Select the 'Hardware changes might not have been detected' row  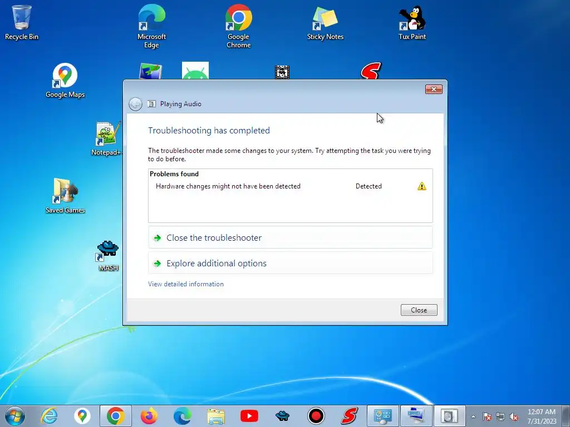(290, 186)
